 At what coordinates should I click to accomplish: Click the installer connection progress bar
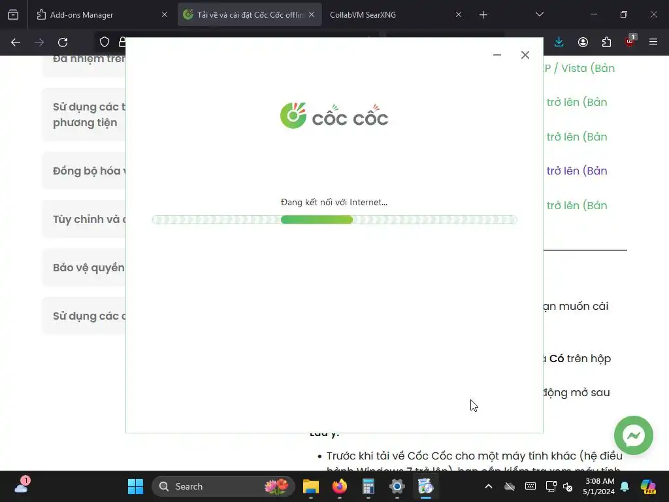click(334, 220)
